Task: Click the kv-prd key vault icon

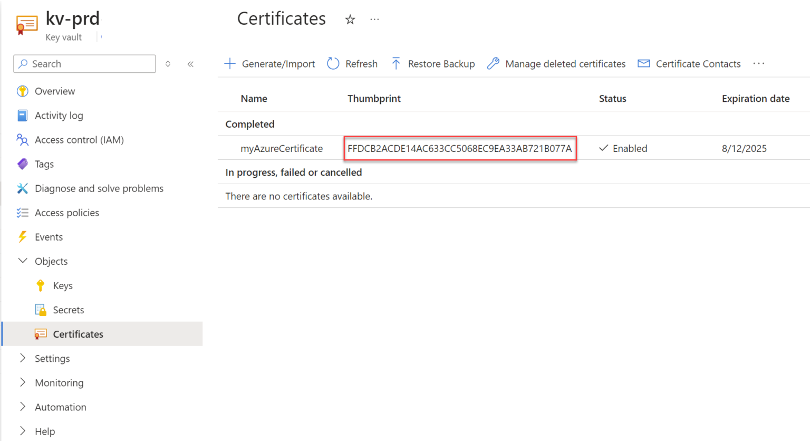Action: [x=26, y=25]
